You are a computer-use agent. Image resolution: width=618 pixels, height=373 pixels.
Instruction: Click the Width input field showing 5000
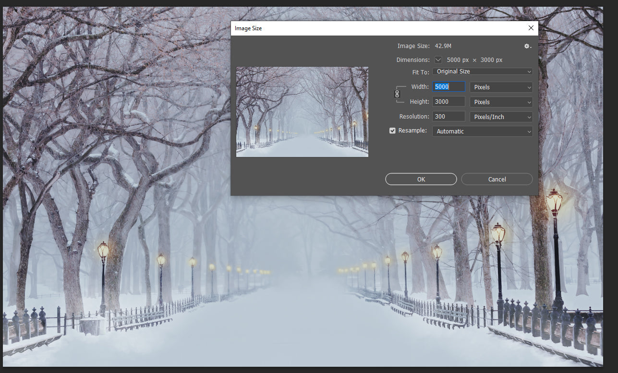point(448,87)
